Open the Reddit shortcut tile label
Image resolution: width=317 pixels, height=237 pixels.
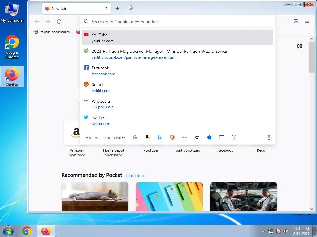pyautogui.click(x=262, y=150)
